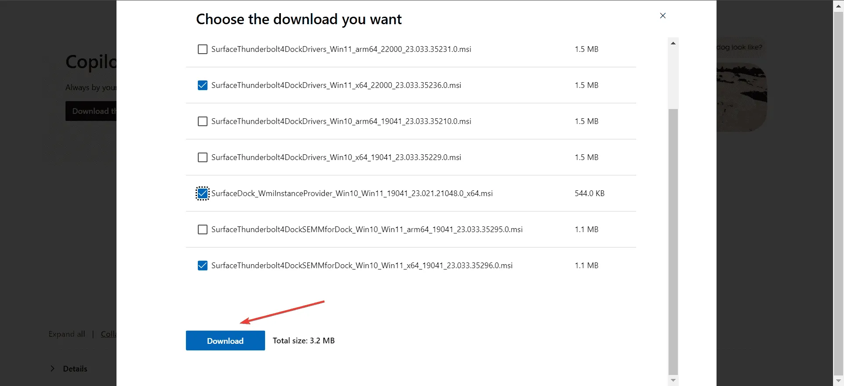Click the SurfaceThunderbolt4DockDrivers_Win11_x64_22000 file name
844x386 pixels.
click(x=336, y=85)
